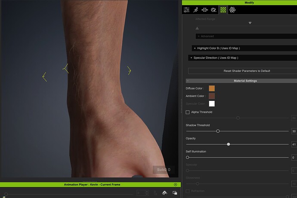Click the Self Illumination value field showing 0
The image size is (297, 198).
294,157
